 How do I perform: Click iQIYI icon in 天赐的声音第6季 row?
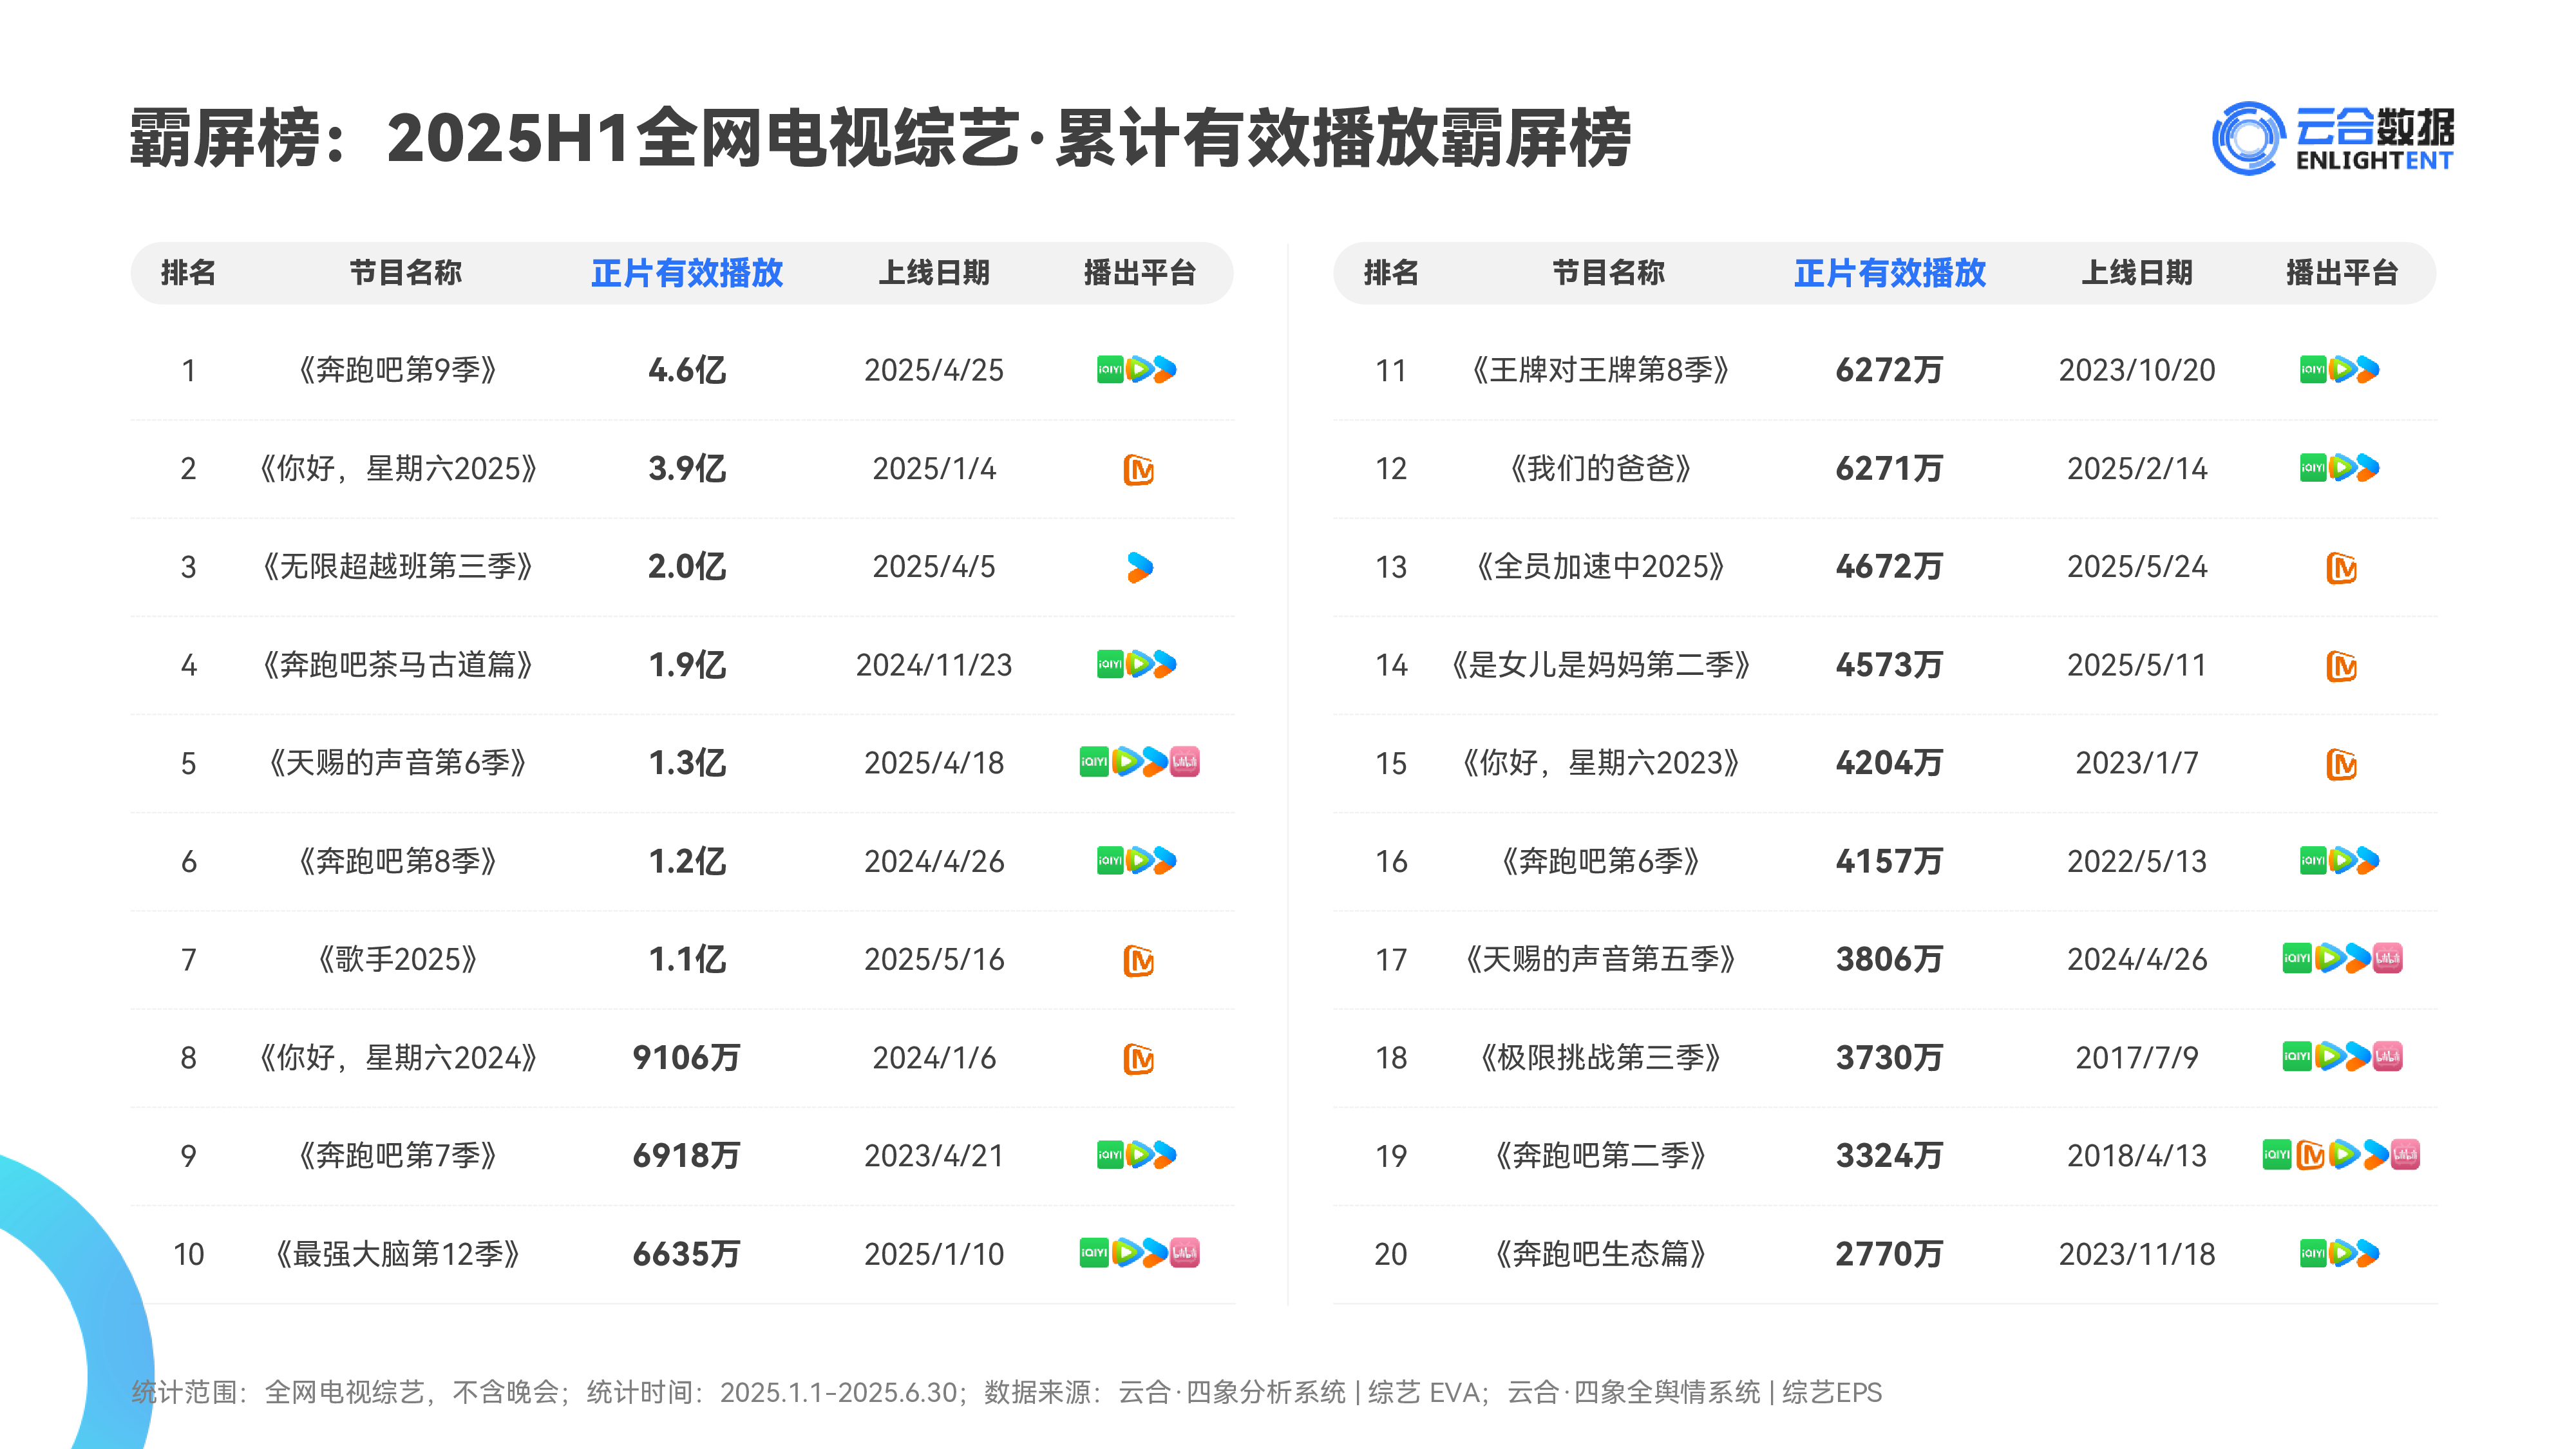point(1094,762)
